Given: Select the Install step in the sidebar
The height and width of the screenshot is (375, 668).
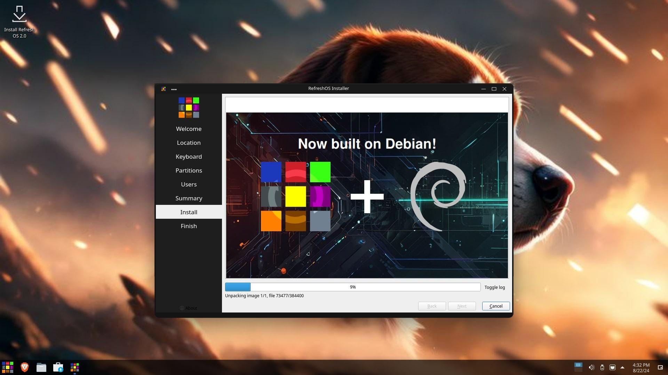Looking at the screenshot, I should click(x=189, y=212).
